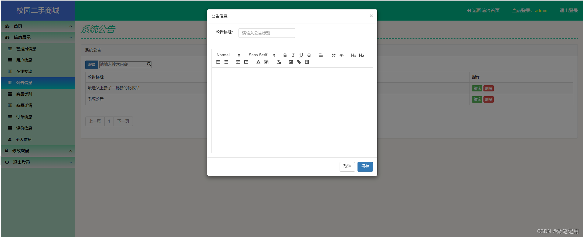Toggle bold formatting in the editor
Image resolution: width=583 pixels, height=237 pixels.
[x=285, y=55]
